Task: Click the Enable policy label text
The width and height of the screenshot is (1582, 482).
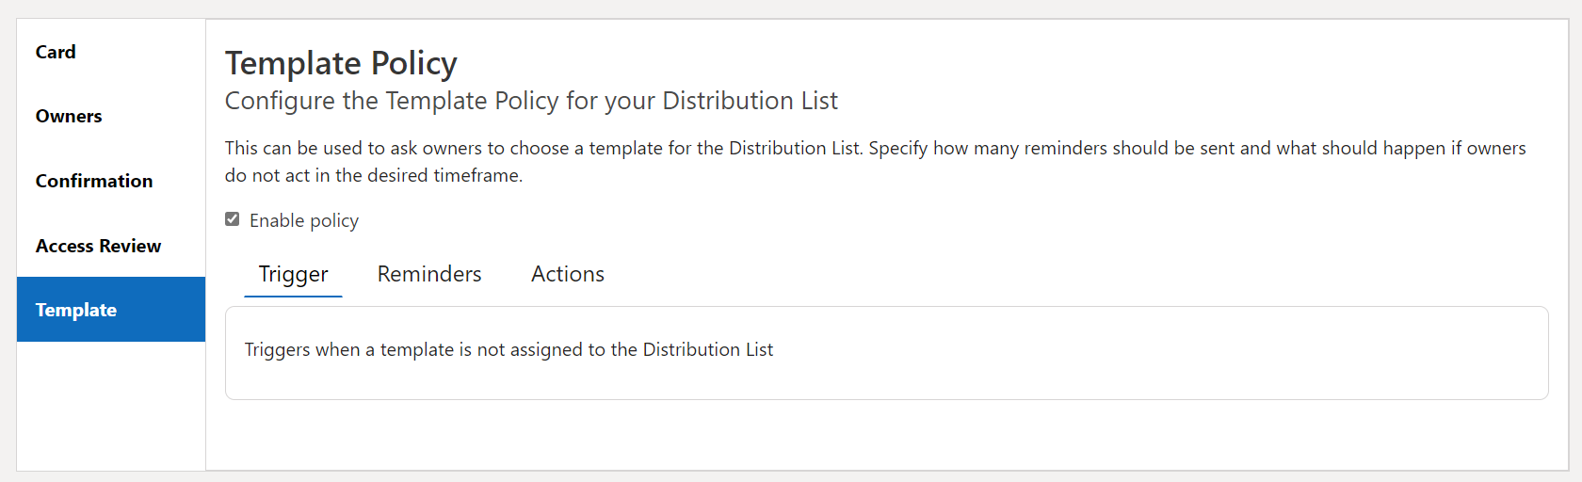Action: click(x=304, y=220)
